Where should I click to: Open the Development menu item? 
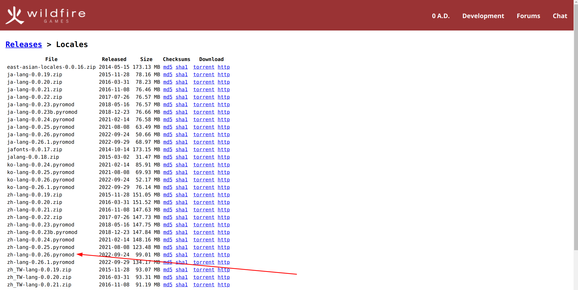483,16
